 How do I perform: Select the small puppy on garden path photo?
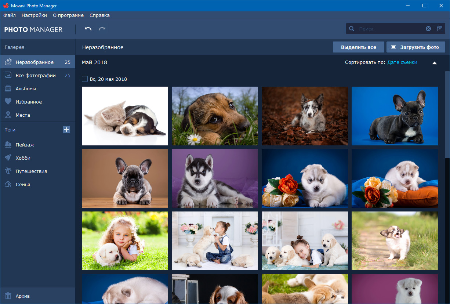pos(395,241)
